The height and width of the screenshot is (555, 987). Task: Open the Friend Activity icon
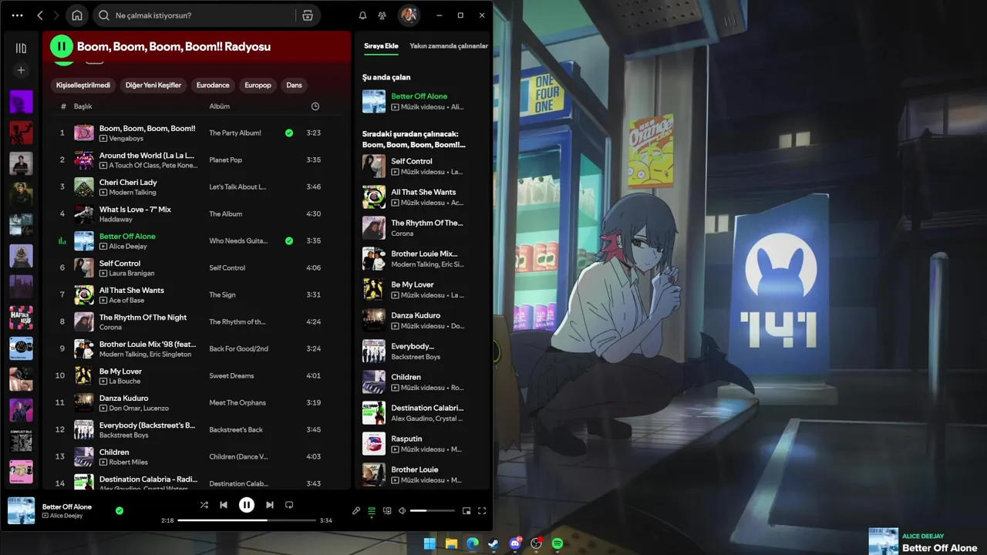pyautogui.click(x=382, y=15)
